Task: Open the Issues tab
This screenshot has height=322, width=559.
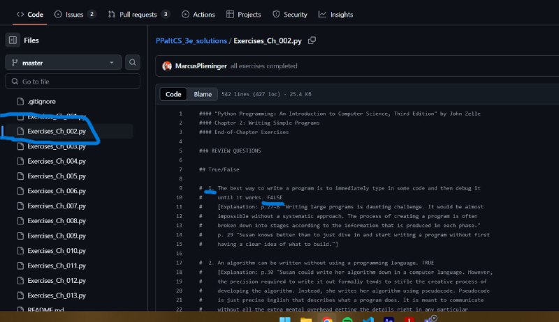Action: [x=75, y=15]
